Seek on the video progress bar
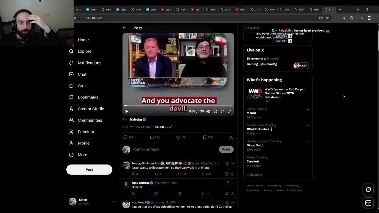 pos(178,105)
